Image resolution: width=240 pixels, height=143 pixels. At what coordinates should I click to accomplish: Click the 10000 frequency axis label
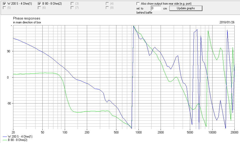coord(212,132)
